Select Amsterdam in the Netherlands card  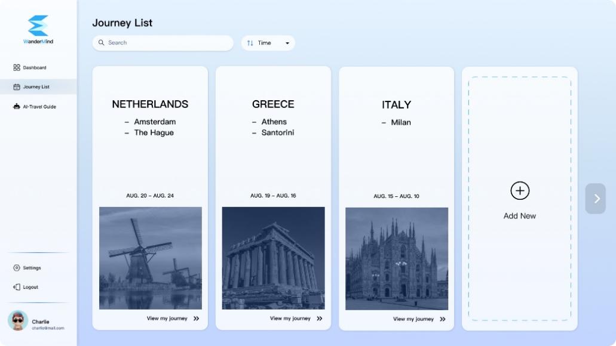155,122
